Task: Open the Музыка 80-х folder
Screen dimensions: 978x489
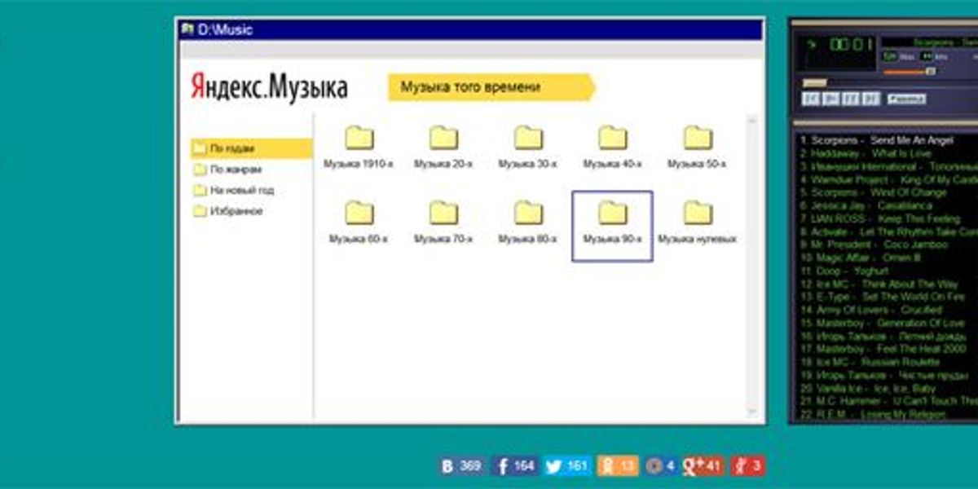Action: click(528, 222)
